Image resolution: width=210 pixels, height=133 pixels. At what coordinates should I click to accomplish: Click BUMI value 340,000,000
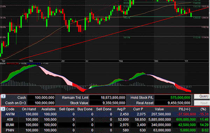(161, 125)
